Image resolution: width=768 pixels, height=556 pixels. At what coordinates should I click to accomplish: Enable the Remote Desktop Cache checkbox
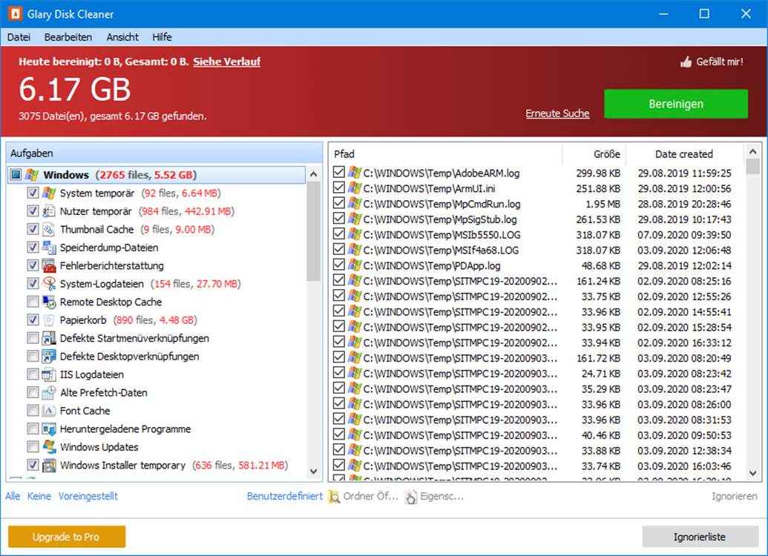(33, 302)
